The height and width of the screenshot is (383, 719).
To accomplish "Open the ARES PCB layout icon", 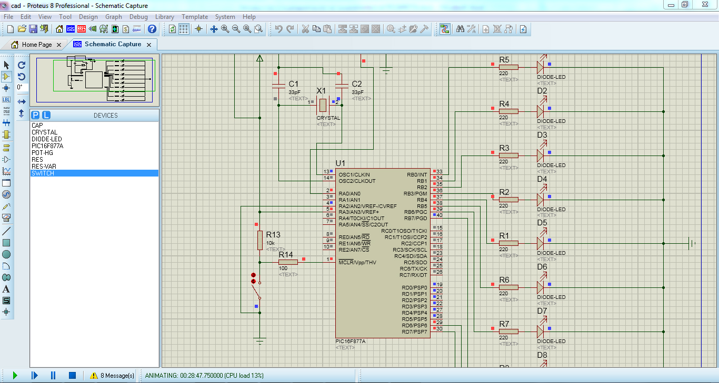I will coord(82,29).
